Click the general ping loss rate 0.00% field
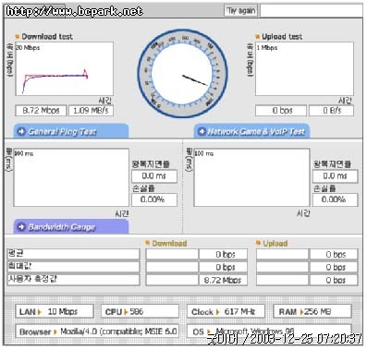This screenshot has height=350, width=367. 154,199
